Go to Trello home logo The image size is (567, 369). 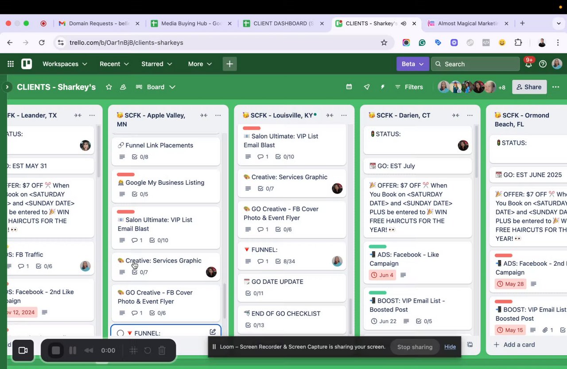[27, 64]
